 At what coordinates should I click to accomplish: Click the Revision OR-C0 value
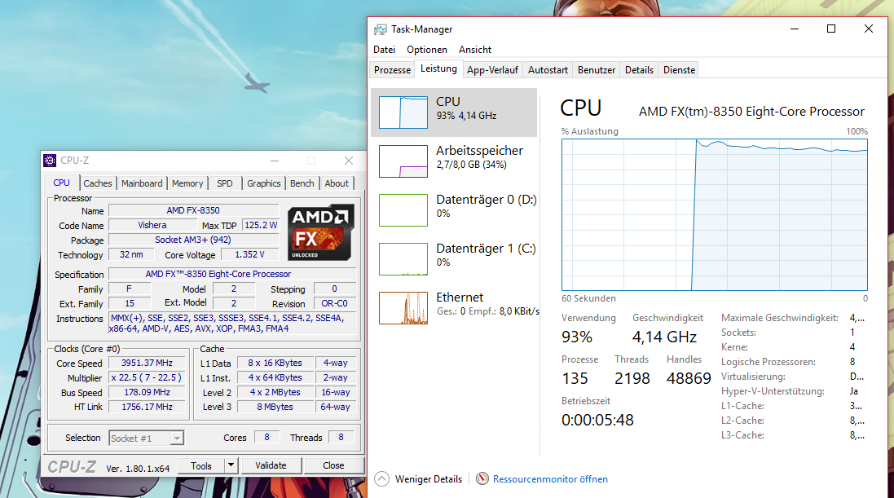(x=335, y=303)
